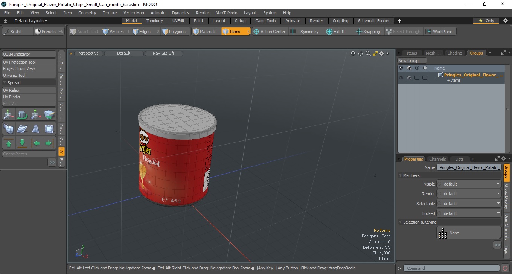The width and height of the screenshot is (512, 274).
Task: Open the Vertex Map menu
Action: [134, 13]
